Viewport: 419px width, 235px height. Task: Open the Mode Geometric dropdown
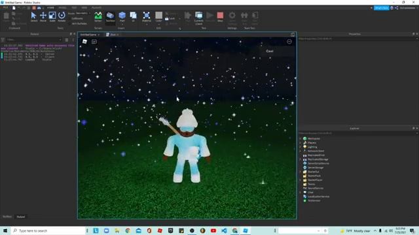pyautogui.click(x=83, y=13)
